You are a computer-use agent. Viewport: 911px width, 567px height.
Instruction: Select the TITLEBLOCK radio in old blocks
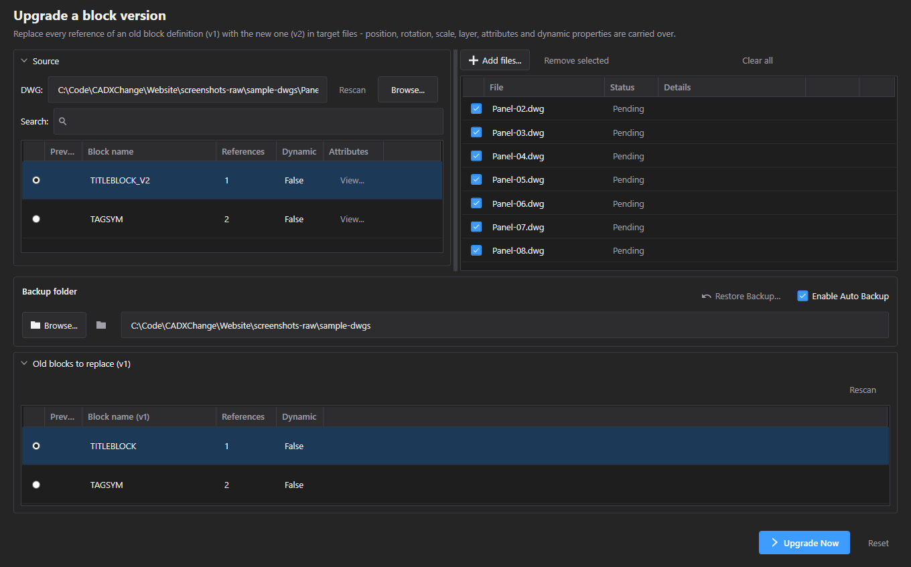pos(36,446)
